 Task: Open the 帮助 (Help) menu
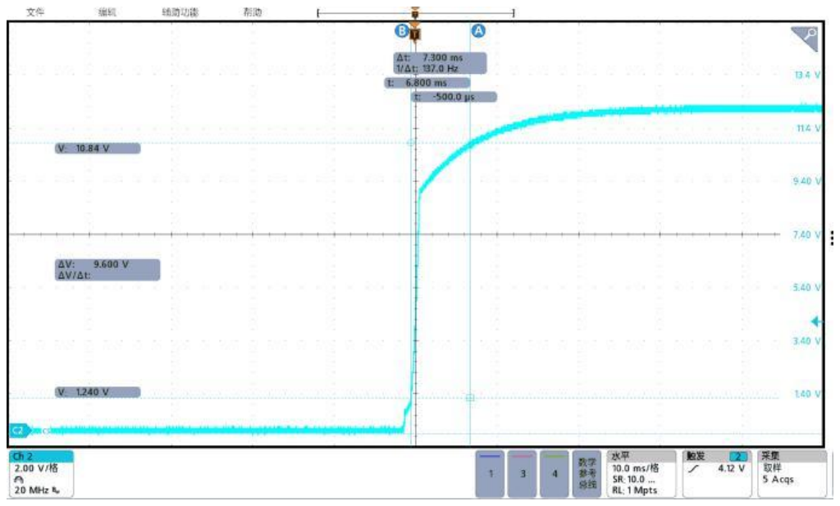pyautogui.click(x=253, y=11)
